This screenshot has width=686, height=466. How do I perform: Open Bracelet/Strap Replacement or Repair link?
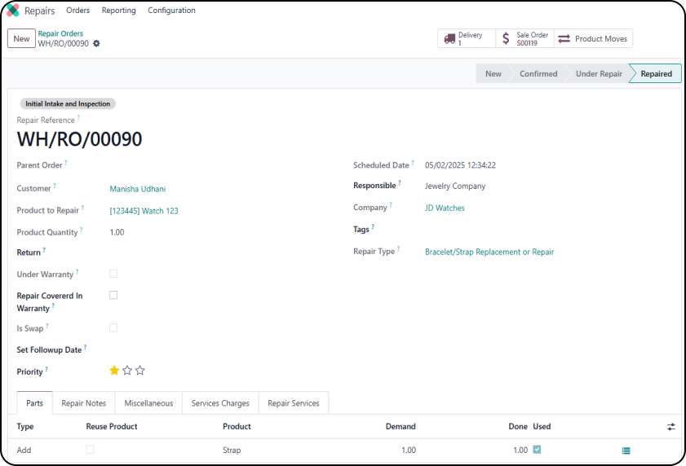pos(489,252)
